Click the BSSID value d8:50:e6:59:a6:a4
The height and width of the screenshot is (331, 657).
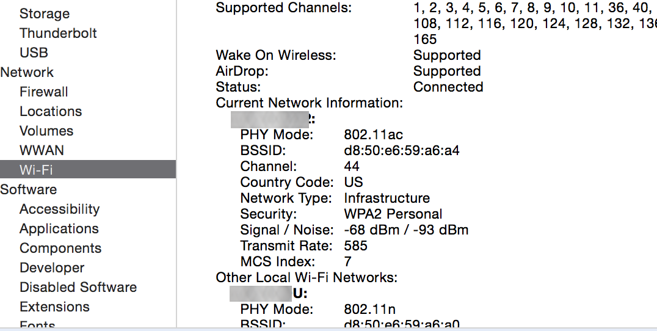point(402,150)
